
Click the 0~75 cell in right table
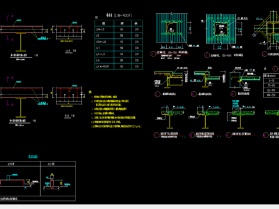271,81
